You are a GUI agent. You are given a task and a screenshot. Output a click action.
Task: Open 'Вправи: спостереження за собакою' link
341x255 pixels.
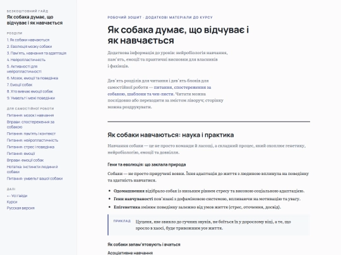(x=31, y=125)
